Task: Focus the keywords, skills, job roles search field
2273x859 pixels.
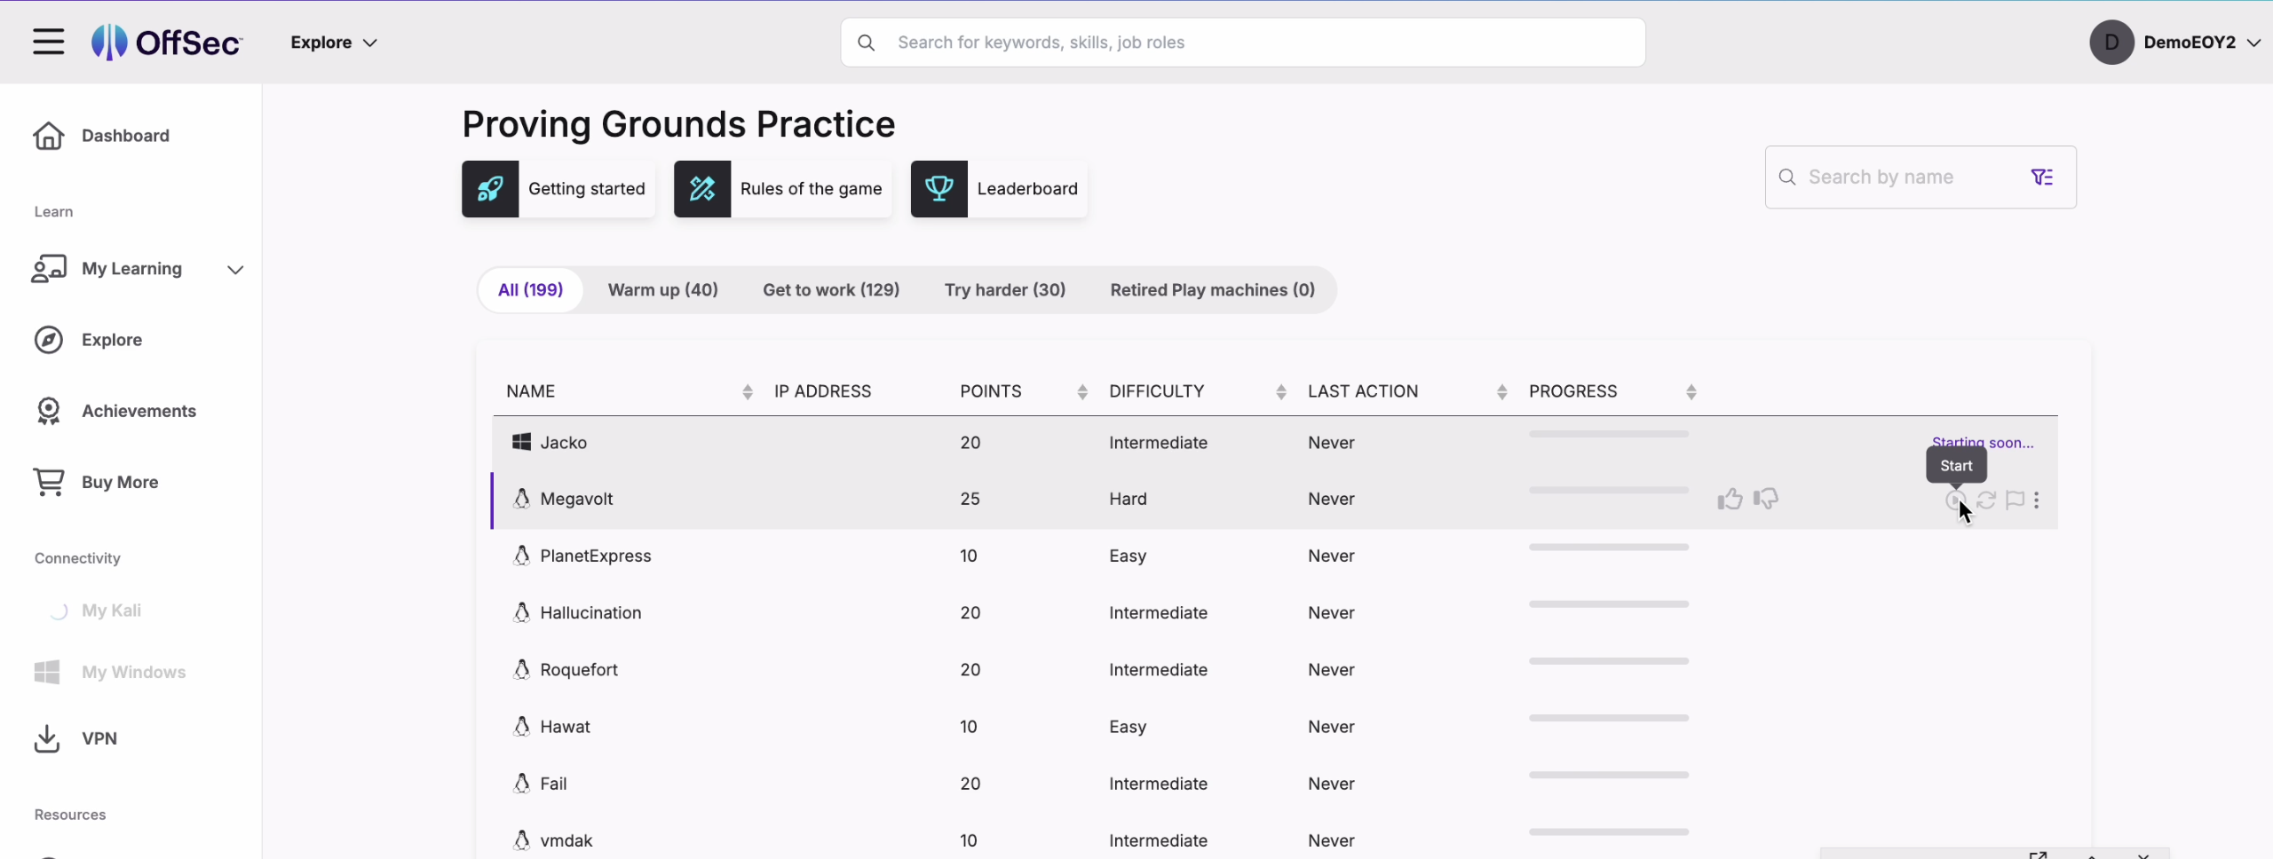Action: tap(1243, 43)
